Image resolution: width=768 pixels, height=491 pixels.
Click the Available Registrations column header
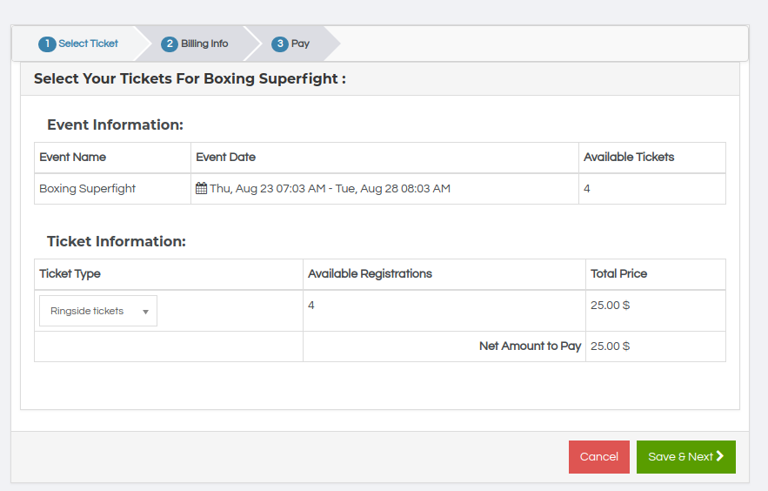tap(371, 273)
